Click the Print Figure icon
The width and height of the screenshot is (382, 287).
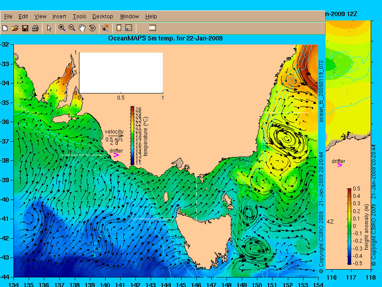(35, 28)
